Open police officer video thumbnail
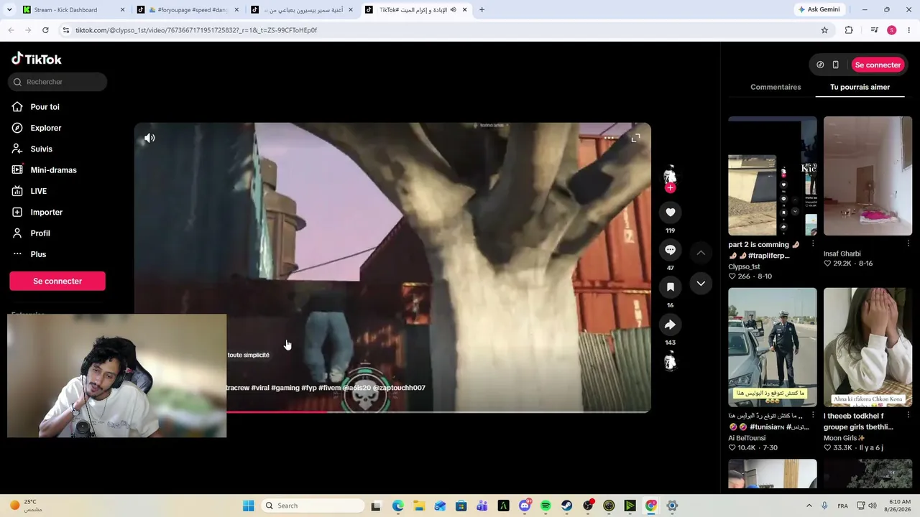The height and width of the screenshot is (517, 920). (x=773, y=348)
